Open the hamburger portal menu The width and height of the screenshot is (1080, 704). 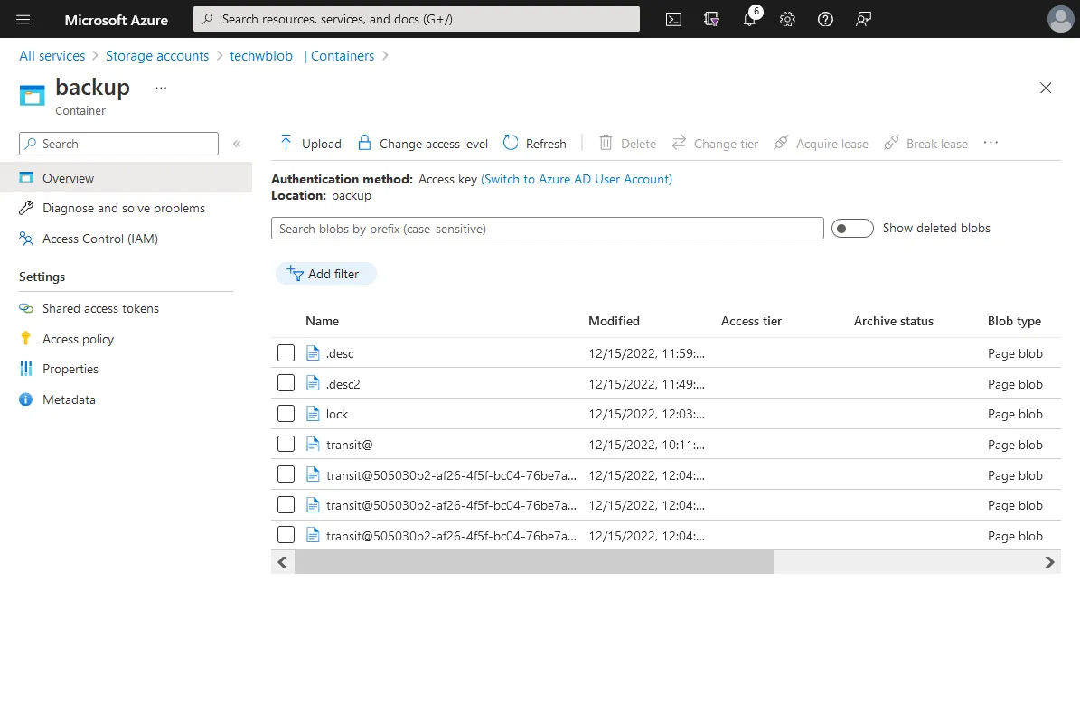coord(23,19)
